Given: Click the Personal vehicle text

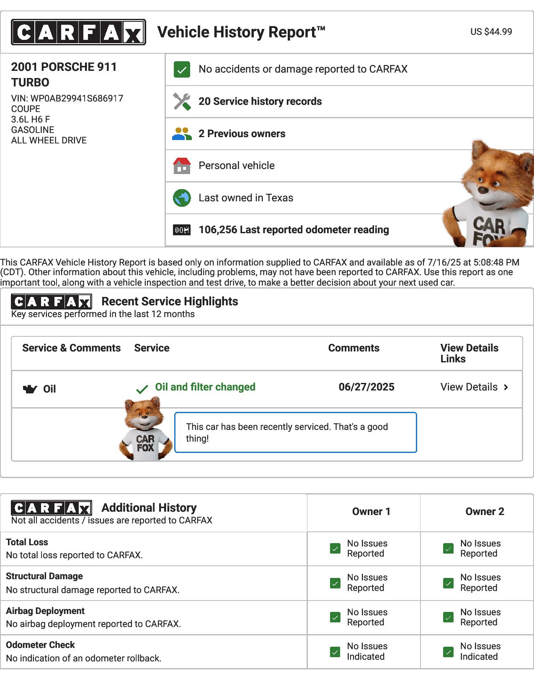Looking at the screenshot, I should [237, 166].
